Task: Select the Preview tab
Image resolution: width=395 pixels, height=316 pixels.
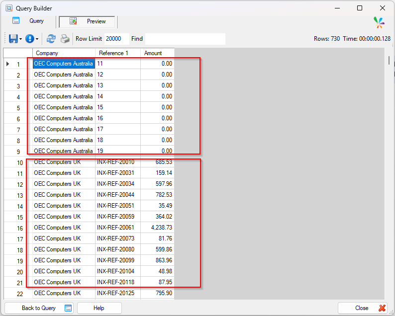Action: 87,21
